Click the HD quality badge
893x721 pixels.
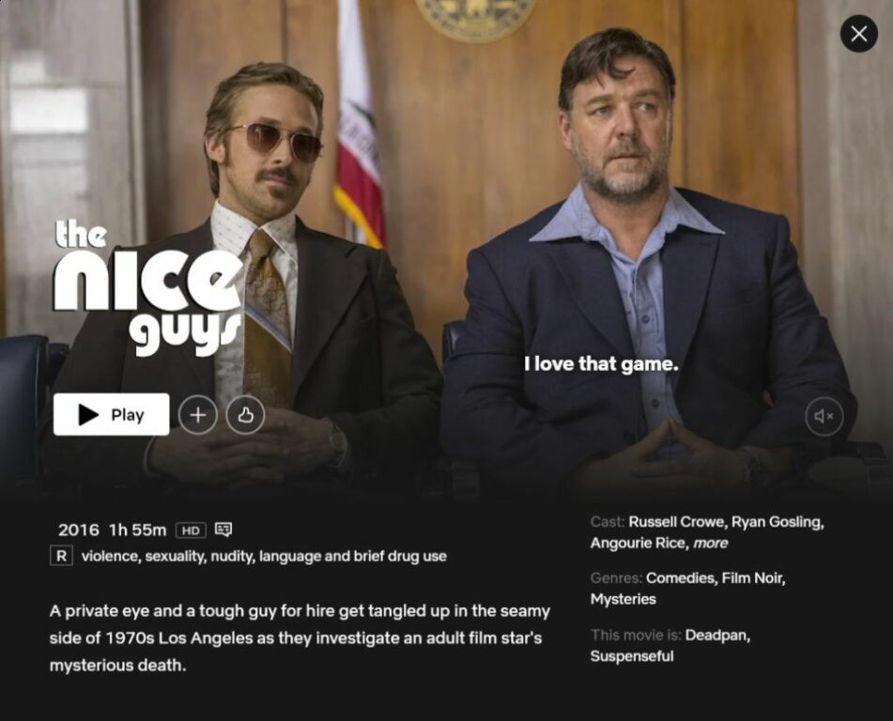coord(191,530)
